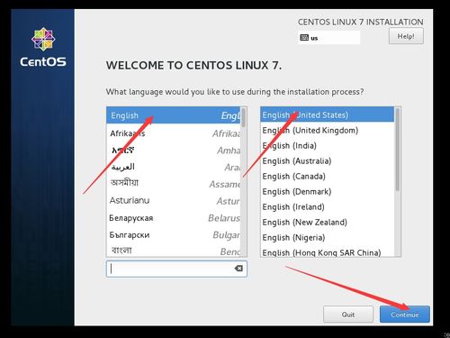
Task: Pick English (Australia) locale
Action: coord(328,161)
